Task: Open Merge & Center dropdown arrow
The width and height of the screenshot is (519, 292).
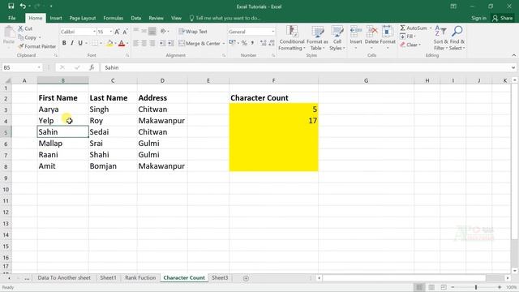Action: coord(224,43)
